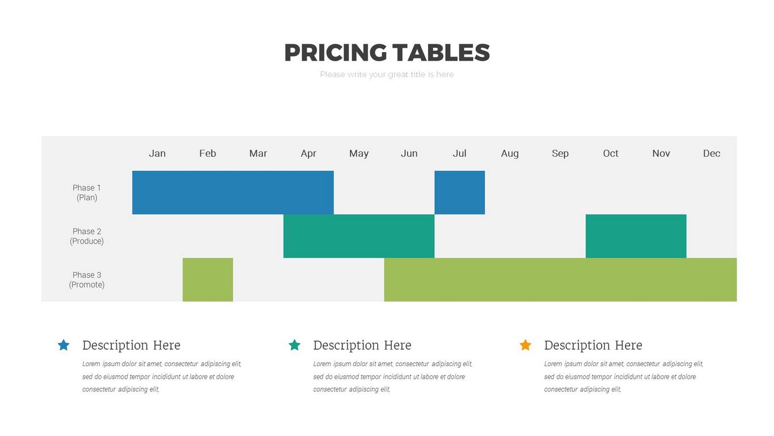Click the lorem ipsum paragraph under the orange star heading
The width and height of the screenshot is (774, 436).
click(x=623, y=376)
